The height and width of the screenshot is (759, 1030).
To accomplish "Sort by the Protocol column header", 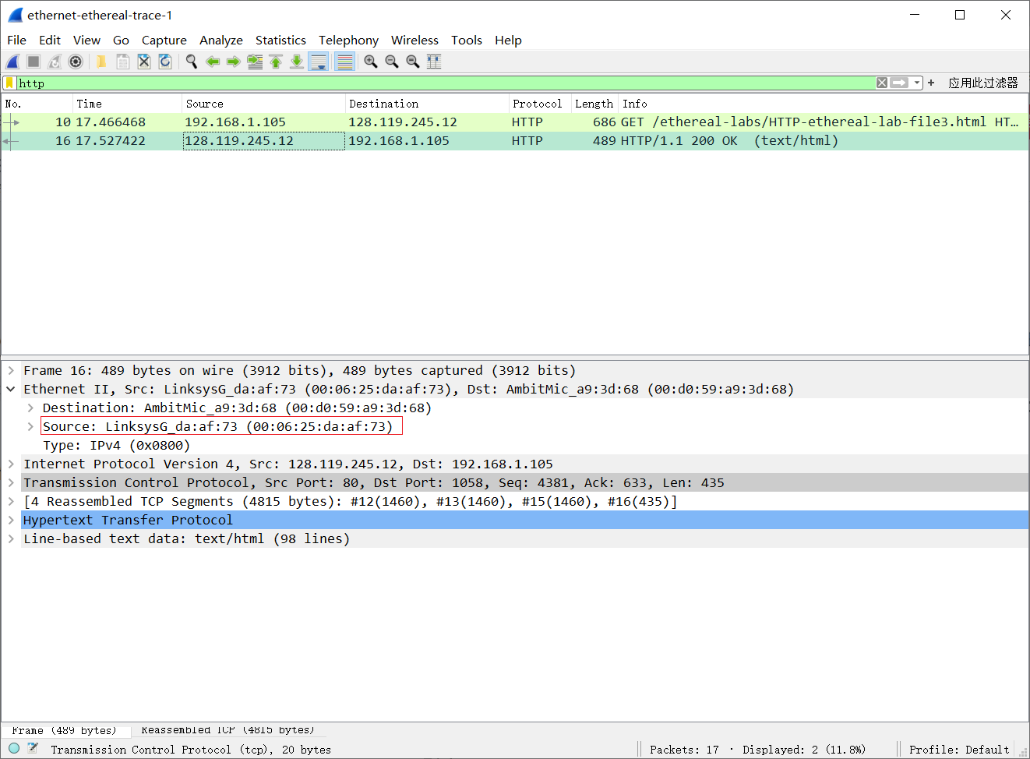I will (x=540, y=104).
